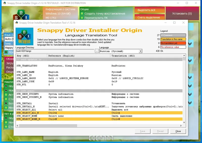Screen dimensions: 202x143
Task: Click the horizontal scrollbar left arrow
Action: point(17,126)
